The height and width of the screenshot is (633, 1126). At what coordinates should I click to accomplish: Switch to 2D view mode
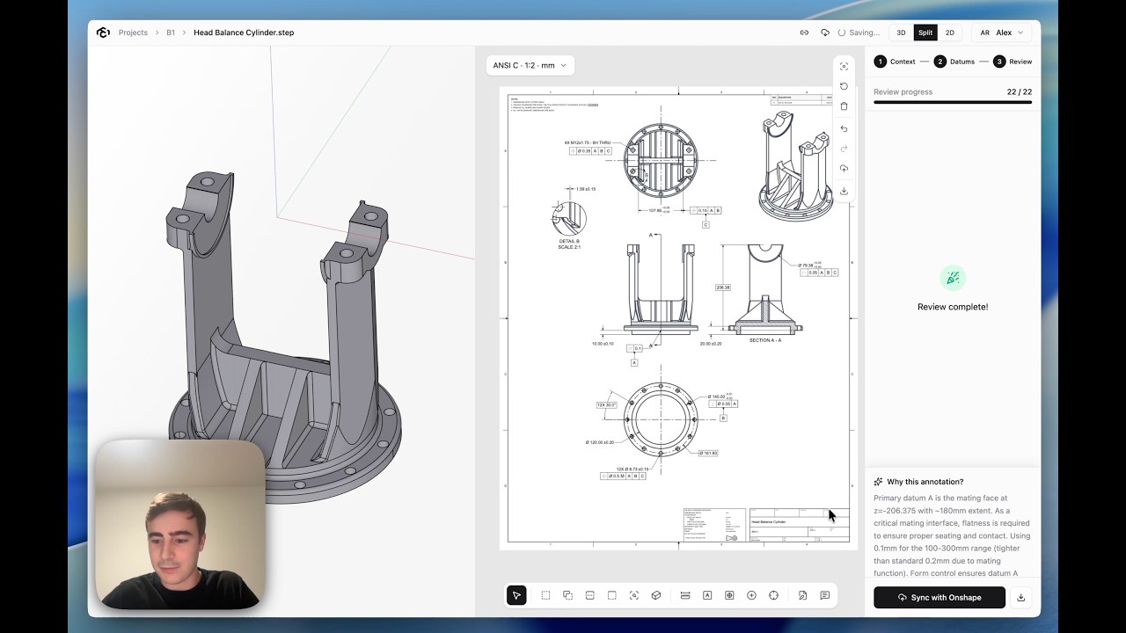pos(949,33)
